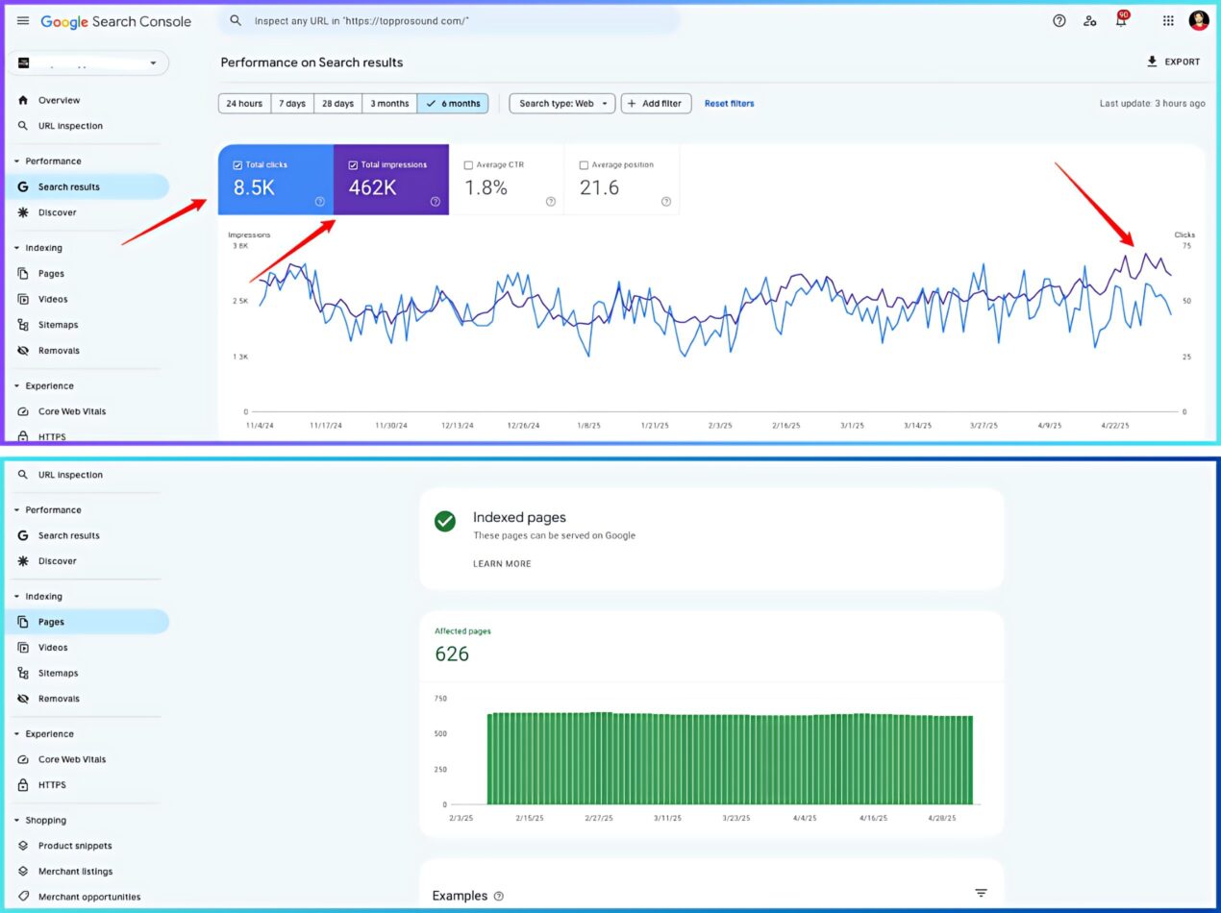Open Discover in the upper sidebar
The height and width of the screenshot is (913, 1221).
(57, 212)
